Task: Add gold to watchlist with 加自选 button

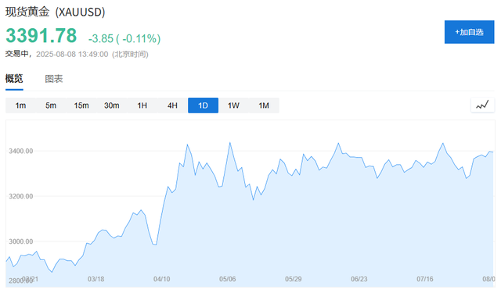Action: (469, 32)
